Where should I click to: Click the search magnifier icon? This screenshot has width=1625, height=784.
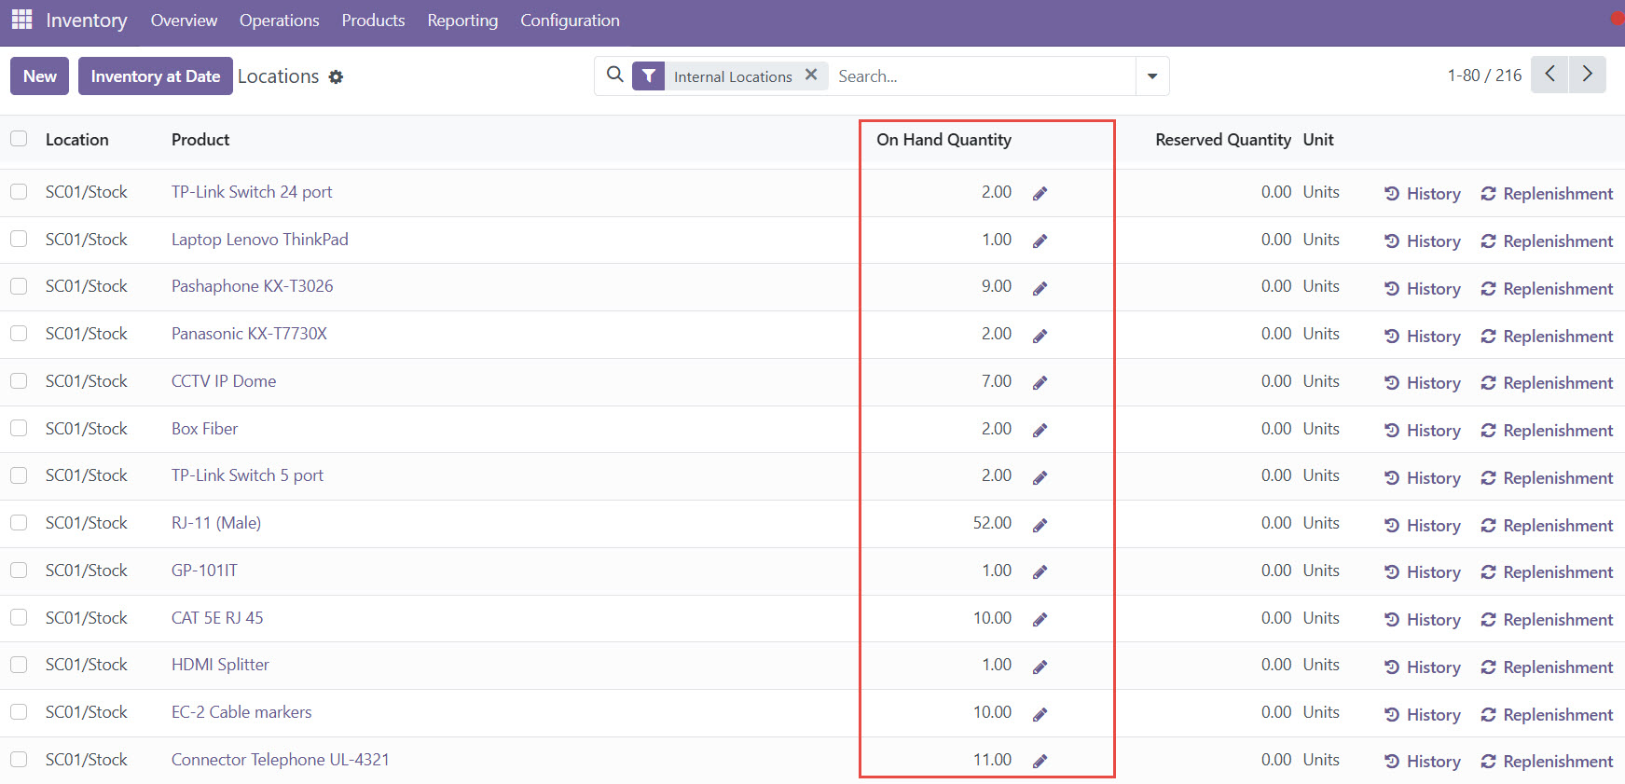click(614, 75)
